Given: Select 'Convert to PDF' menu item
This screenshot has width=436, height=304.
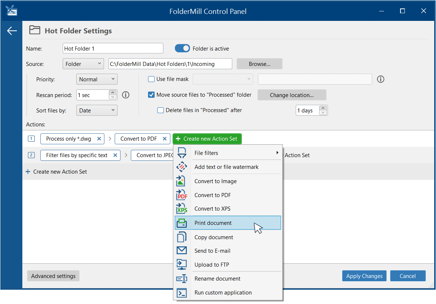Looking at the screenshot, I should click(x=228, y=195).
